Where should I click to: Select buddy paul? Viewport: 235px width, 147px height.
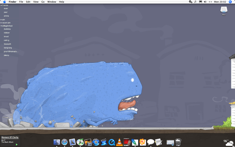(6, 12)
